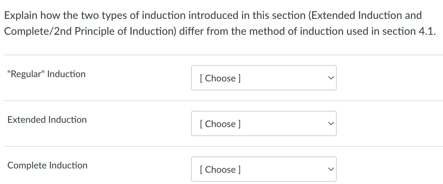This screenshot has height=184, width=443.
Task: Open the "Regular" Induction answer dropdown
Action: coord(264,78)
